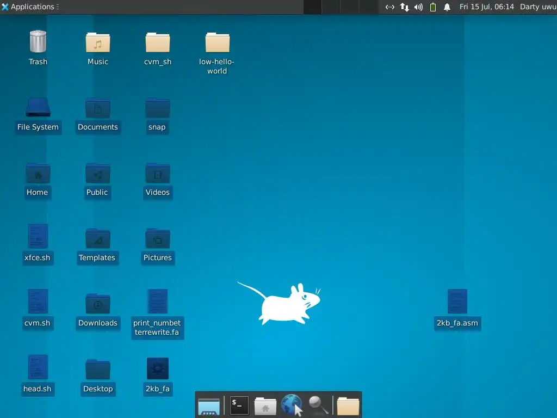
Task: Open the clock showing Fri 15 Jul, 06:14
Action: pos(486,7)
